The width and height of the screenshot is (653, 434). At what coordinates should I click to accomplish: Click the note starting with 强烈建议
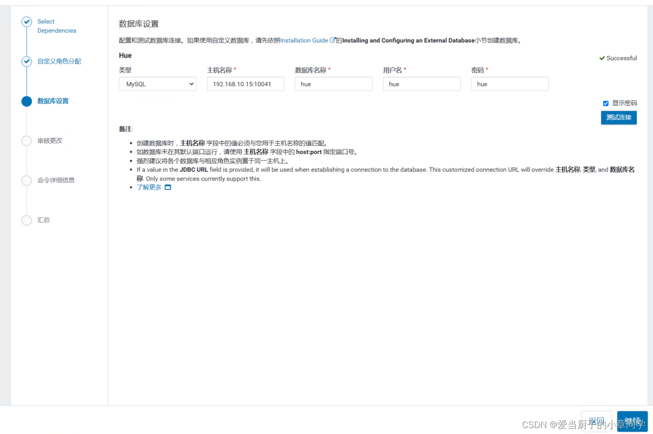pos(213,161)
